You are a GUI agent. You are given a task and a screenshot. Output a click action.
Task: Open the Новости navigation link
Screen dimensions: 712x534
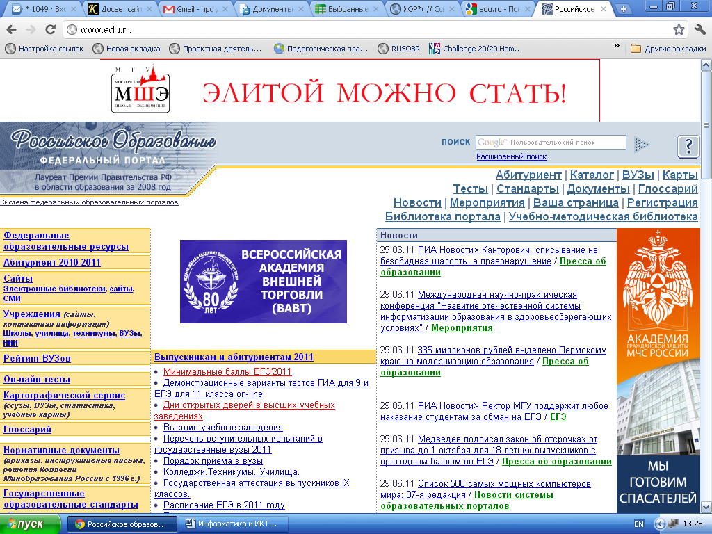tap(417, 203)
